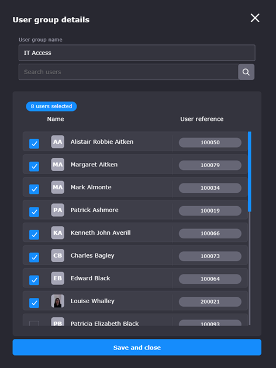
Task: Click Margaret Aitken's MA avatar icon
Action: [58, 165]
